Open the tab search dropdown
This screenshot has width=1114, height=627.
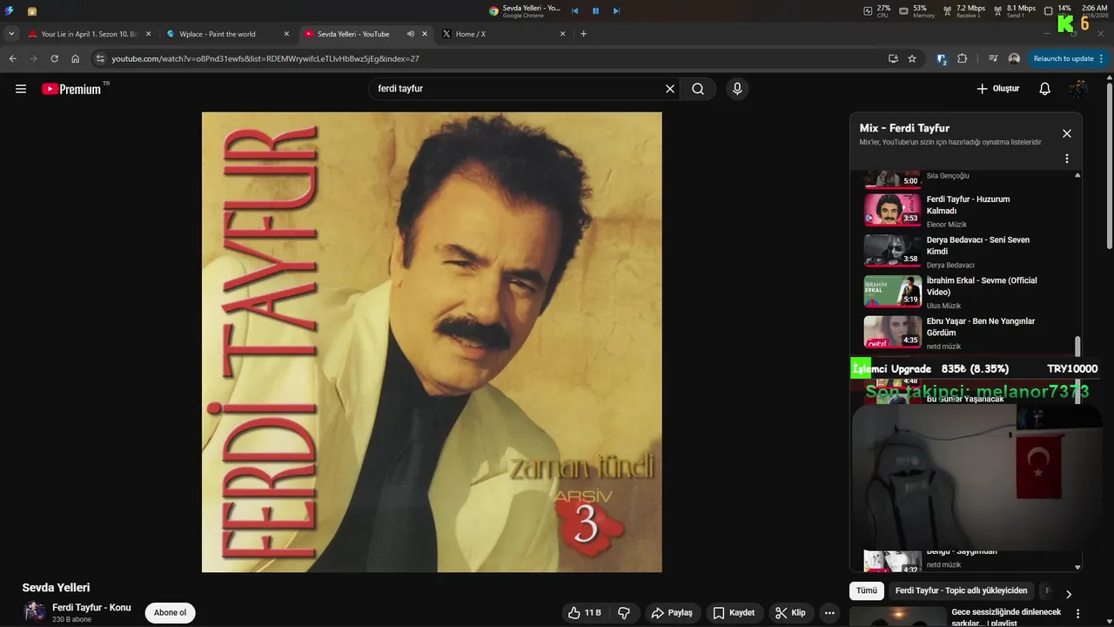click(11, 34)
